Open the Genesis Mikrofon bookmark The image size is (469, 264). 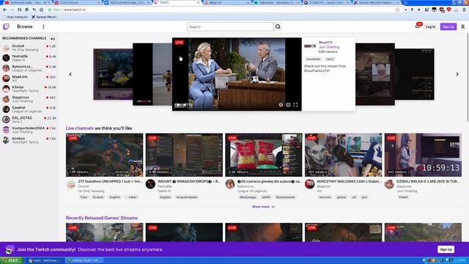44,17
